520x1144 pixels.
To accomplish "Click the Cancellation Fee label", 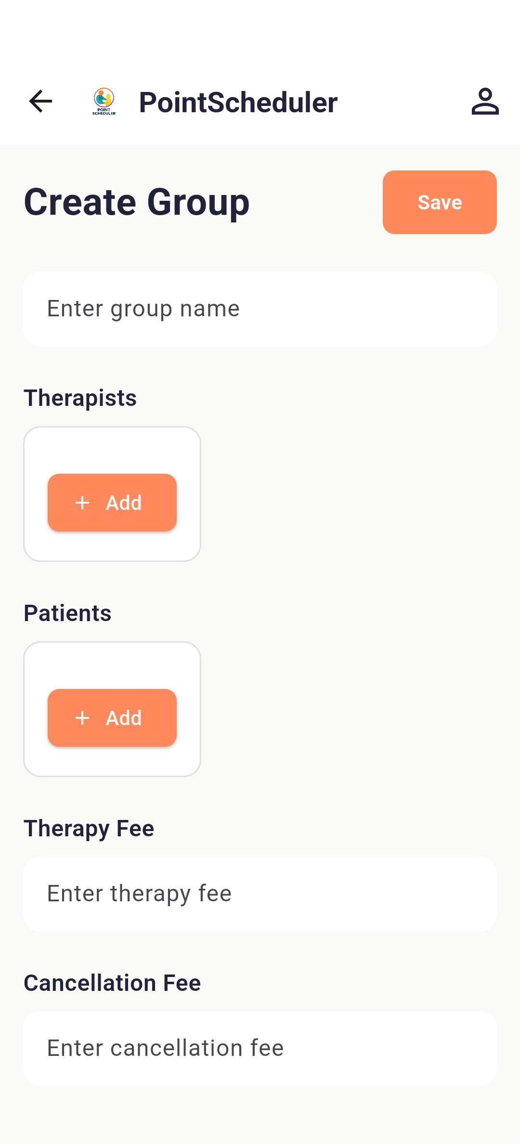I will pyautogui.click(x=112, y=983).
